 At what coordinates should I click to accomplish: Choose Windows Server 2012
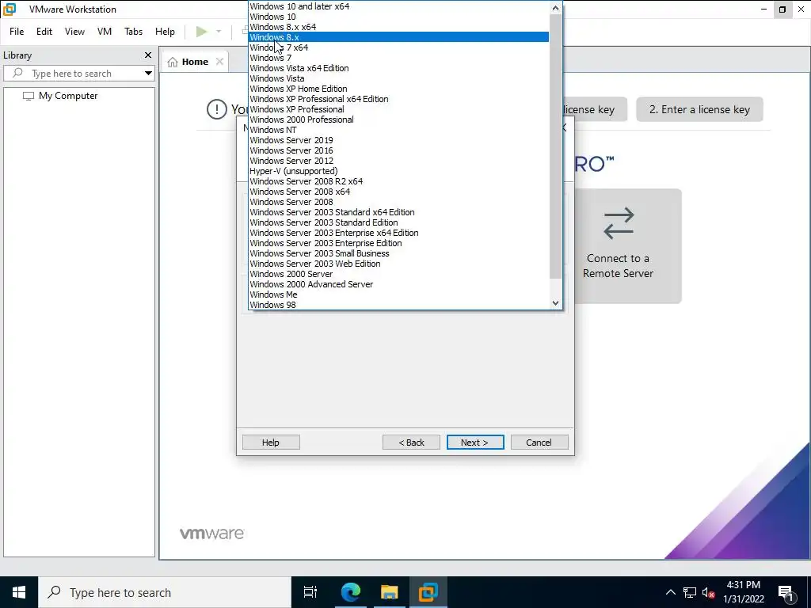tap(399, 161)
